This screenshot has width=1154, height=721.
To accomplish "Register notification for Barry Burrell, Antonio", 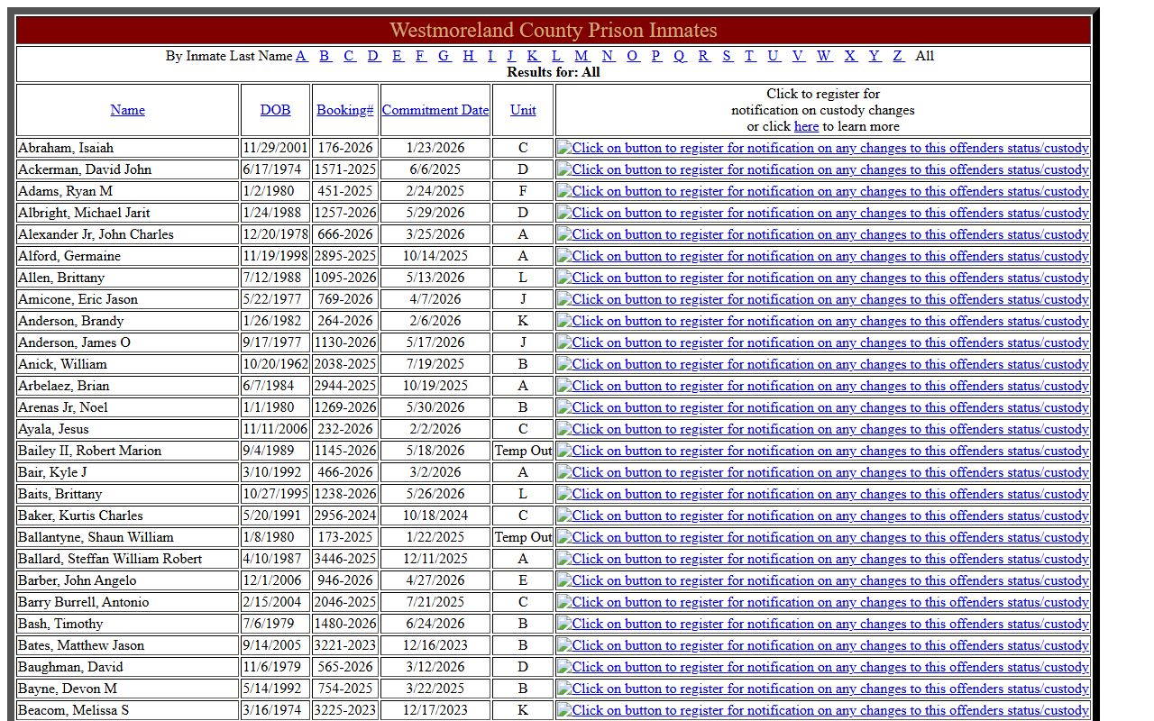I will click(x=822, y=602).
